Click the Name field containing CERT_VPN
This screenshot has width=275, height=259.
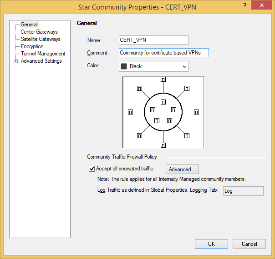click(x=153, y=40)
